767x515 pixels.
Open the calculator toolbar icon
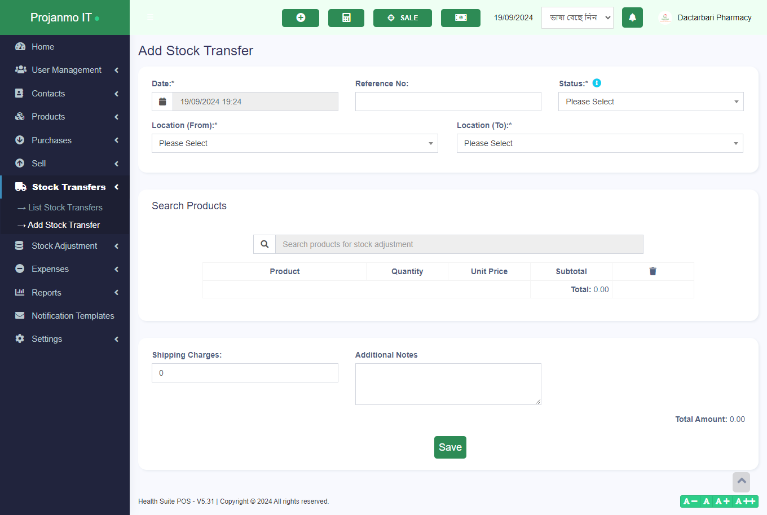pos(346,17)
